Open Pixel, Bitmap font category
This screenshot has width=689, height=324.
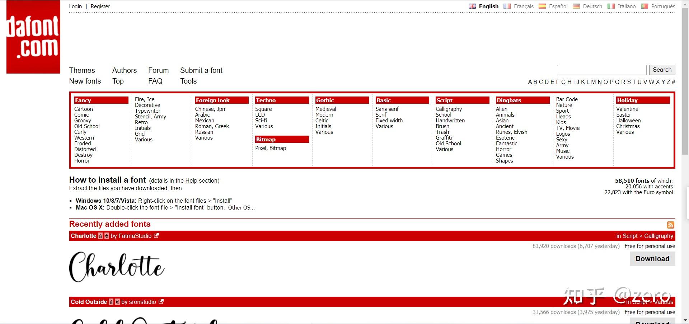tap(271, 148)
